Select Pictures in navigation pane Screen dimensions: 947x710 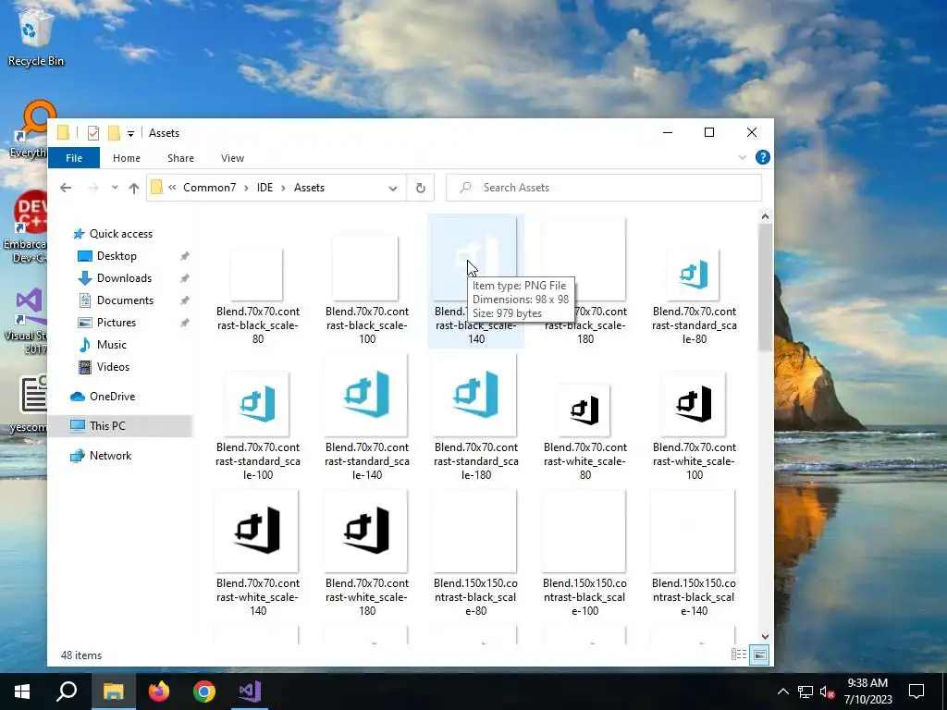[x=116, y=323]
